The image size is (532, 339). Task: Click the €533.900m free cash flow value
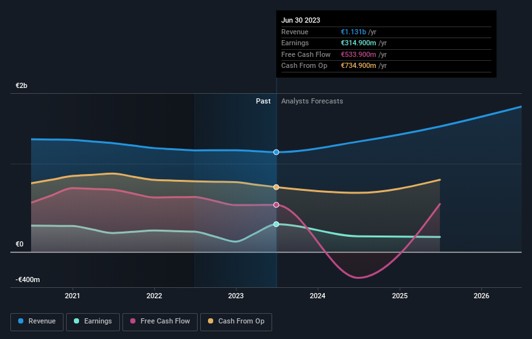click(358, 54)
